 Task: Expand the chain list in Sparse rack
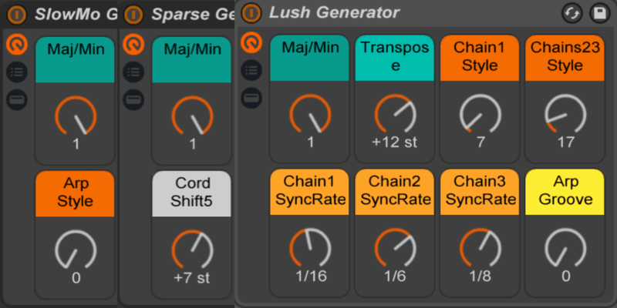[133, 72]
